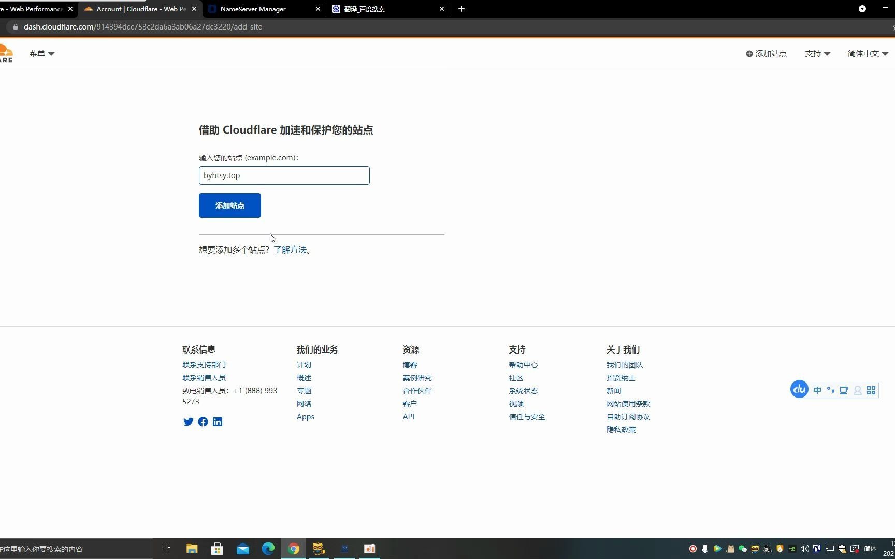Open File Explorer from taskbar
Image resolution: width=895 pixels, height=559 pixels.
pyautogui.click(x=192, y=549)
